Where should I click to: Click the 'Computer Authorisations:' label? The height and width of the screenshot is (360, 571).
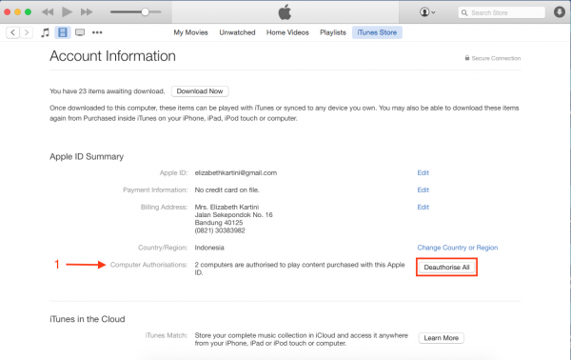(149, 265)
